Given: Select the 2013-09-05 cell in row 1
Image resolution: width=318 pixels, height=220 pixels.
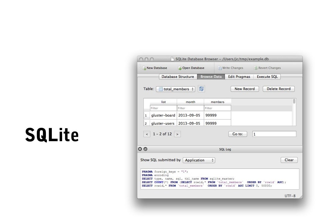Looking at the screenshot, I should [x=190, y=115].
